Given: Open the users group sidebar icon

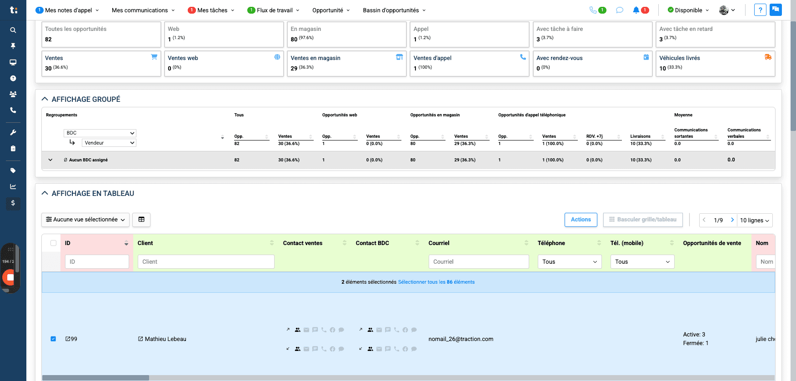Looking at the screenshot, I should tap(13, 94).
